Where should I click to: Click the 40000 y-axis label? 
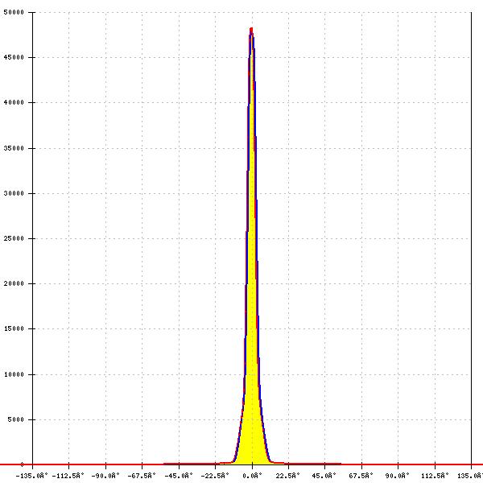tap(14, 102)
